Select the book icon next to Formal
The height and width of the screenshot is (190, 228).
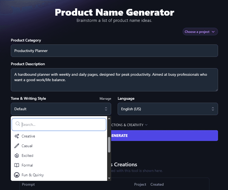(16, 165)
